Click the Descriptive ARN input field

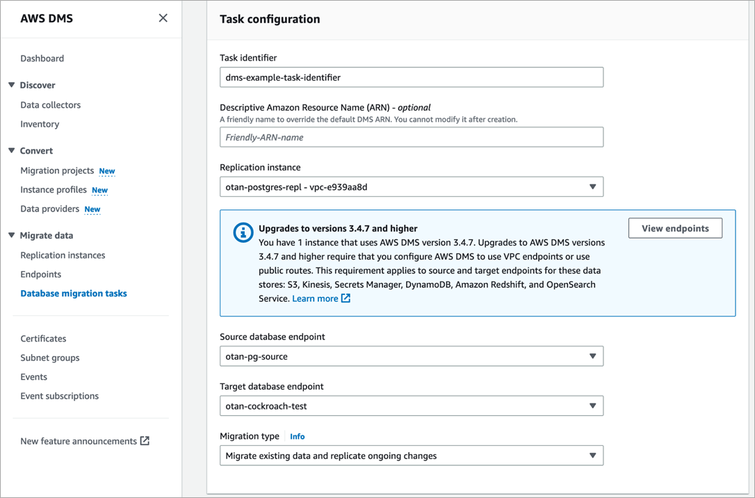tap(411, 137)
